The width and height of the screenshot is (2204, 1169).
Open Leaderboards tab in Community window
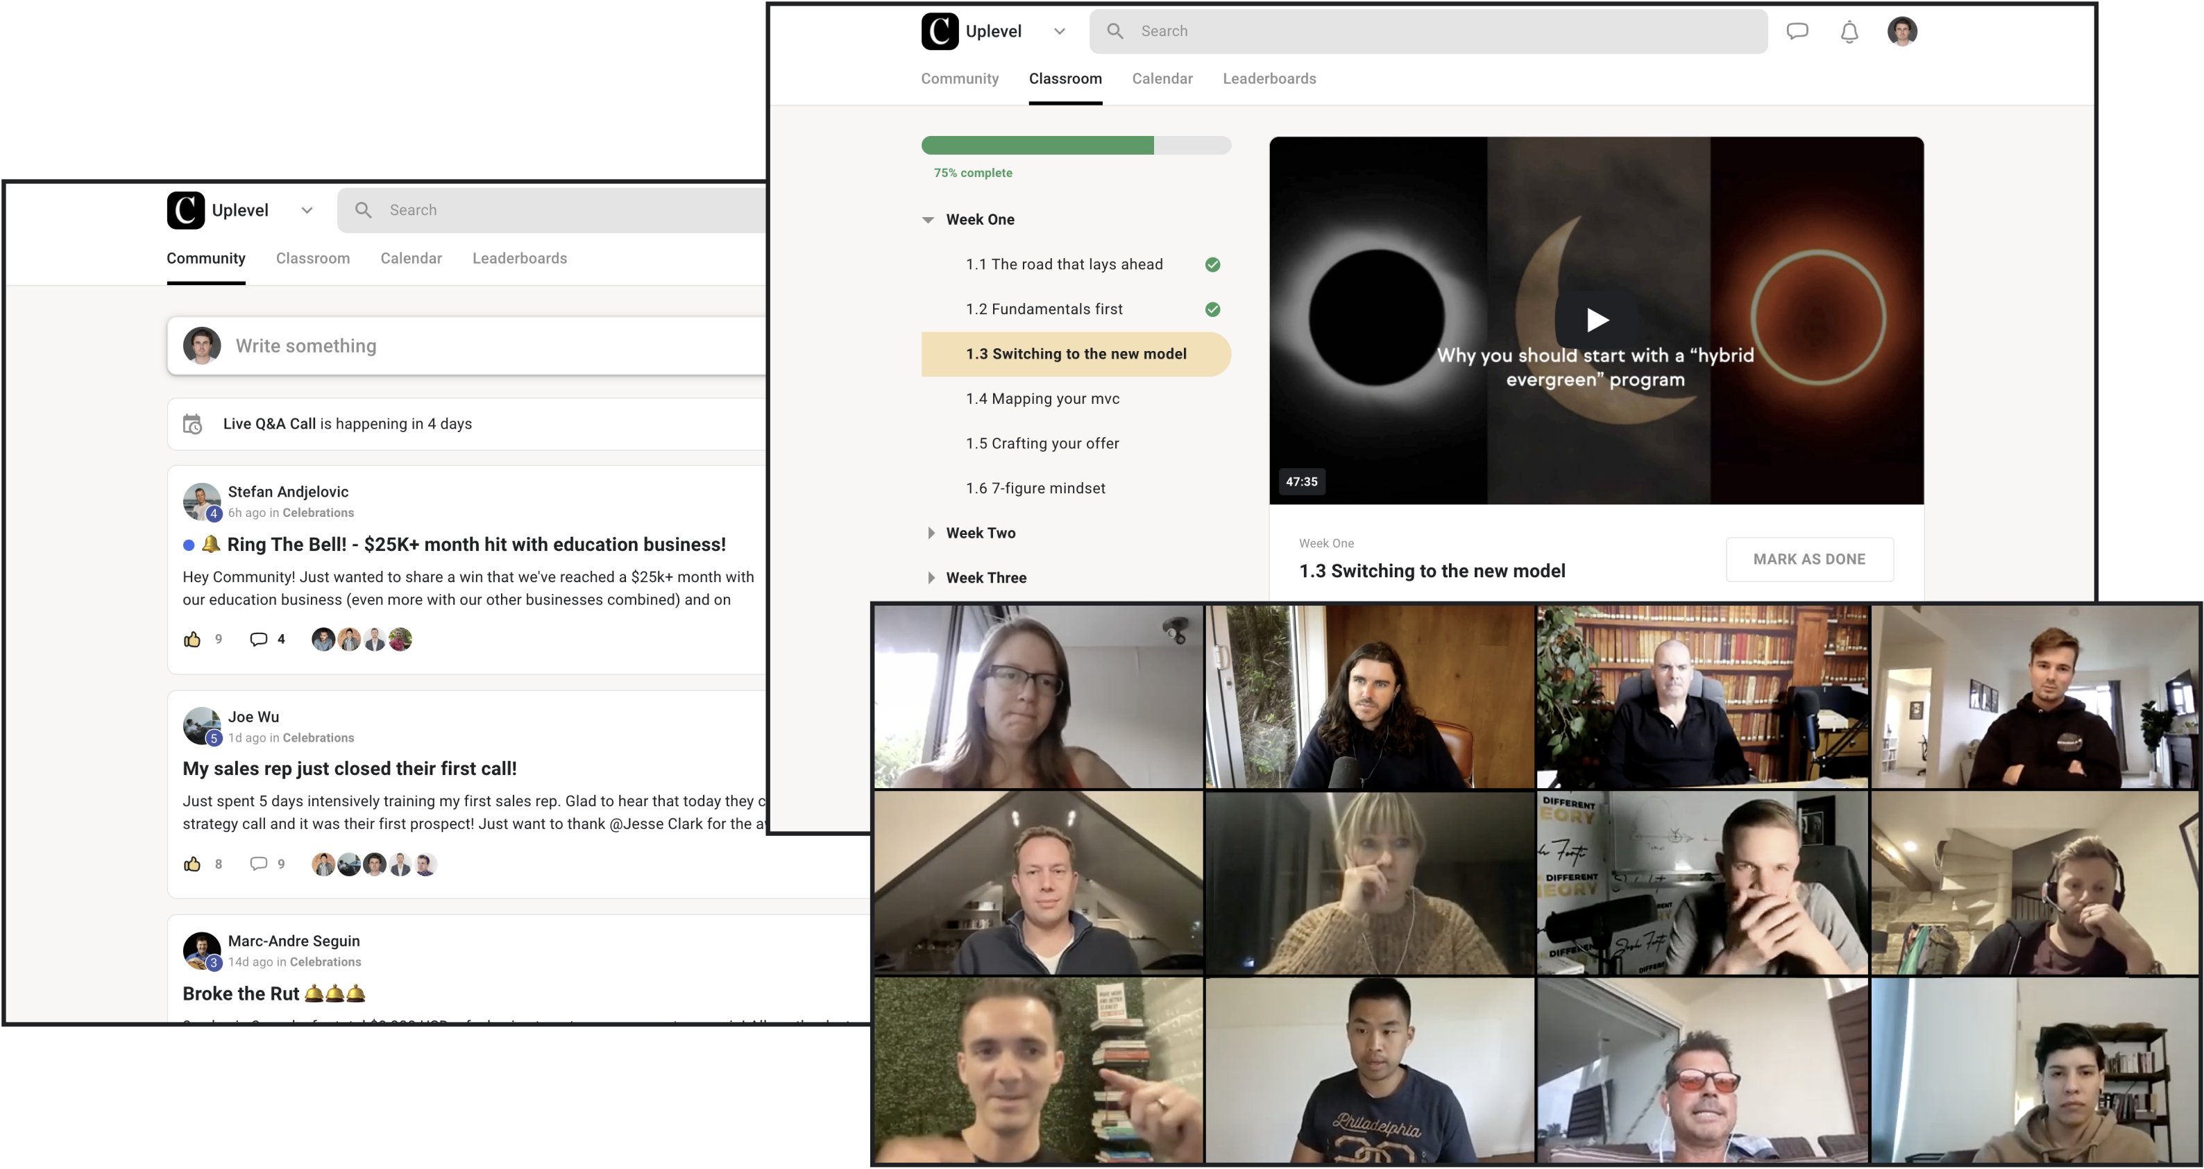click(x=519, y=258)
